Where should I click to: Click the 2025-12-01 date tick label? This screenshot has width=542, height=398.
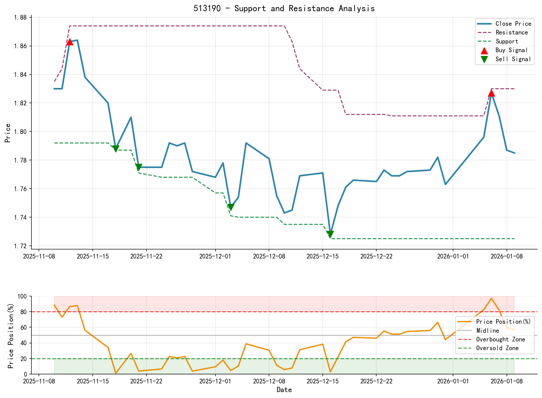coord(214,256)
